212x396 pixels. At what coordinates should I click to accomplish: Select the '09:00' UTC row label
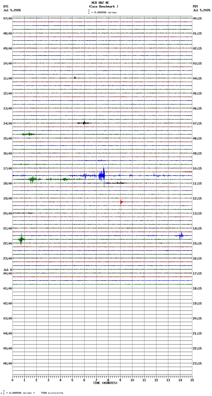click(x=8, y=48)
